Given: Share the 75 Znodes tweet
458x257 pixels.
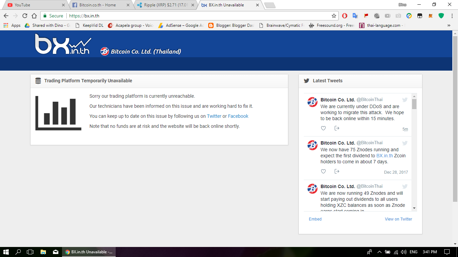Looking at the screenshot, I should pyautogui.click(x=337, y=171).
